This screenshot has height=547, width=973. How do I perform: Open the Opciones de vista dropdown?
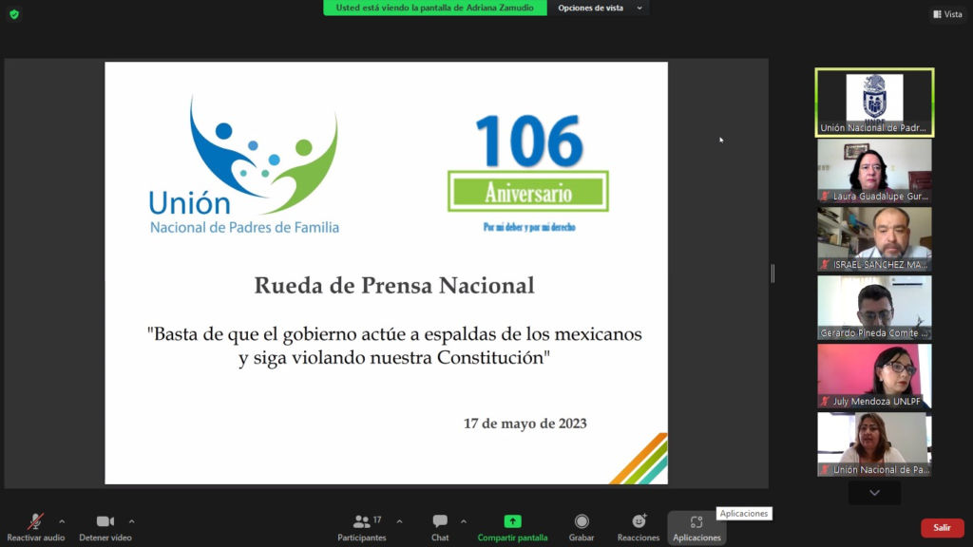[599, 8]
